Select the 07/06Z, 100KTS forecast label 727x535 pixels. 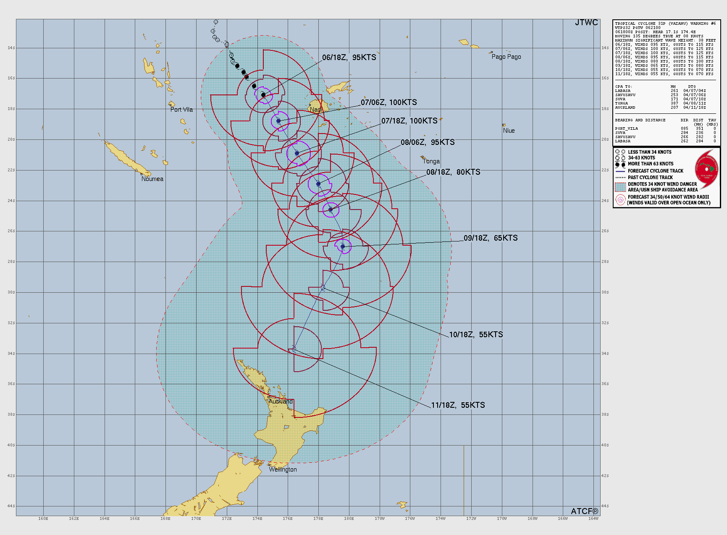tap(389, 102)
